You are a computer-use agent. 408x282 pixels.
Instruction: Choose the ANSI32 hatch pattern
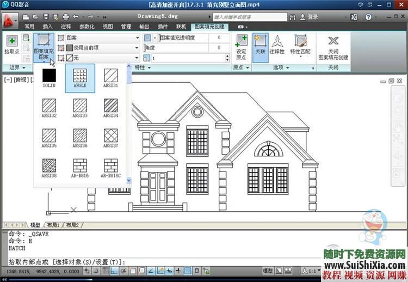click(x=49, y=108)
